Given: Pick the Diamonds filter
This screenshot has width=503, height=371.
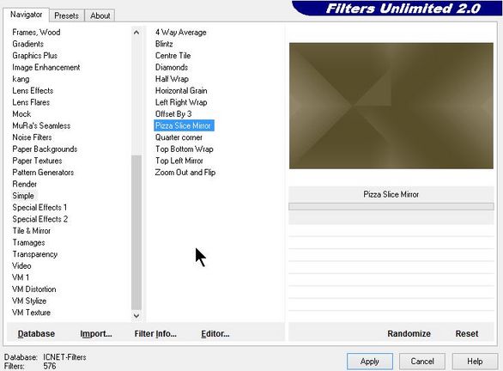Looking at the screenshot, I should point(172,67).
